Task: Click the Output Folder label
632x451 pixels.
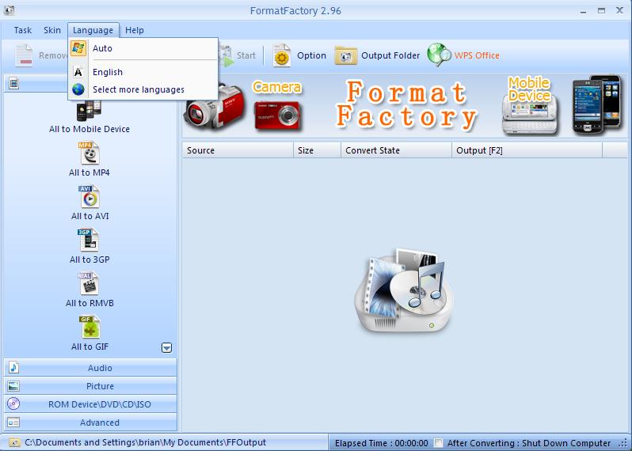Action: (x=390, y=55)
